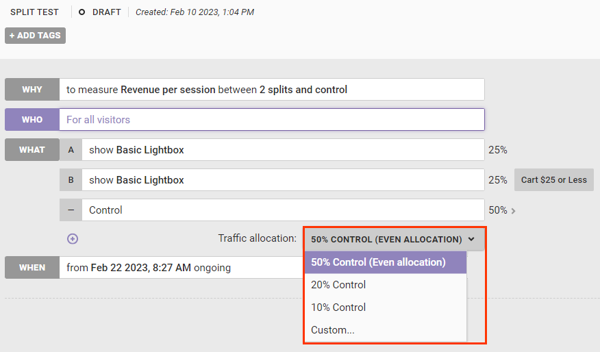This screenshot has width=600, height=352.
Task: Select the Custom... allocation option
Action: point(386,330)
